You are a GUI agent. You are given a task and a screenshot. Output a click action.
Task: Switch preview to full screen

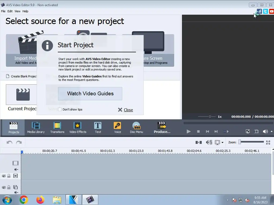coord(248,131)
